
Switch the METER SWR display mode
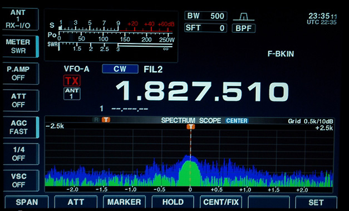tap(21, 46)
